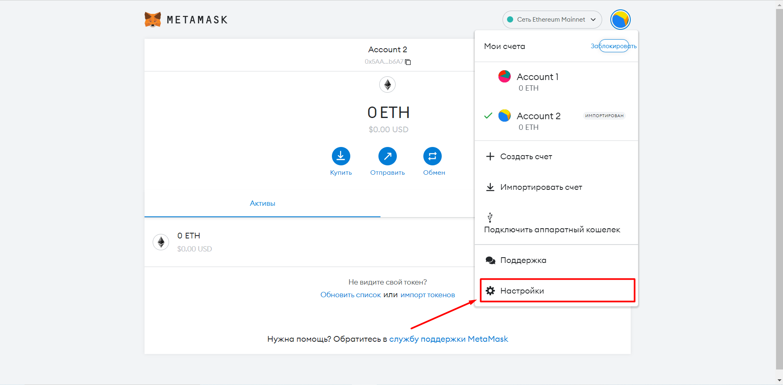Click the Поддержка chat bubbles icon

pos(490,260)
